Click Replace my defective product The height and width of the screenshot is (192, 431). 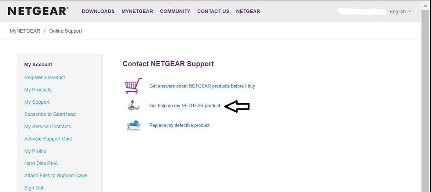click(x=179, y=125)
